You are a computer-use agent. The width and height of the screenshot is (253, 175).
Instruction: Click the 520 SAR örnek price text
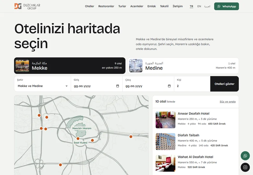196,167
